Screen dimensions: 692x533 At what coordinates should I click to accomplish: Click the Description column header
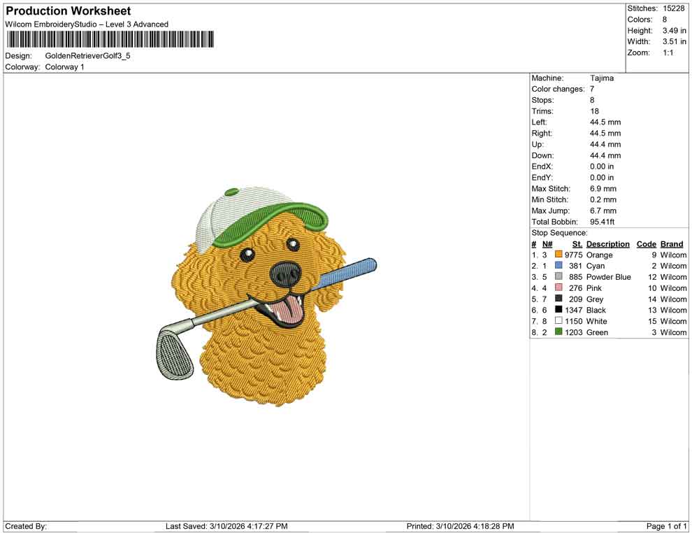tap(608, 243)
